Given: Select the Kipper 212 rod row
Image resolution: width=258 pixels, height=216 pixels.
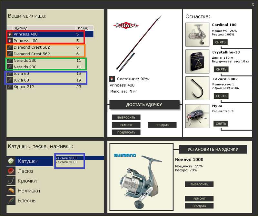Looking at the screenshot, I should point(50,87).
